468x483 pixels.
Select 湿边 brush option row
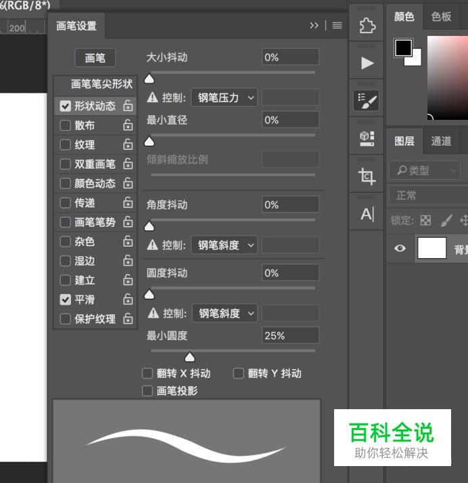(x=95, y=261)
